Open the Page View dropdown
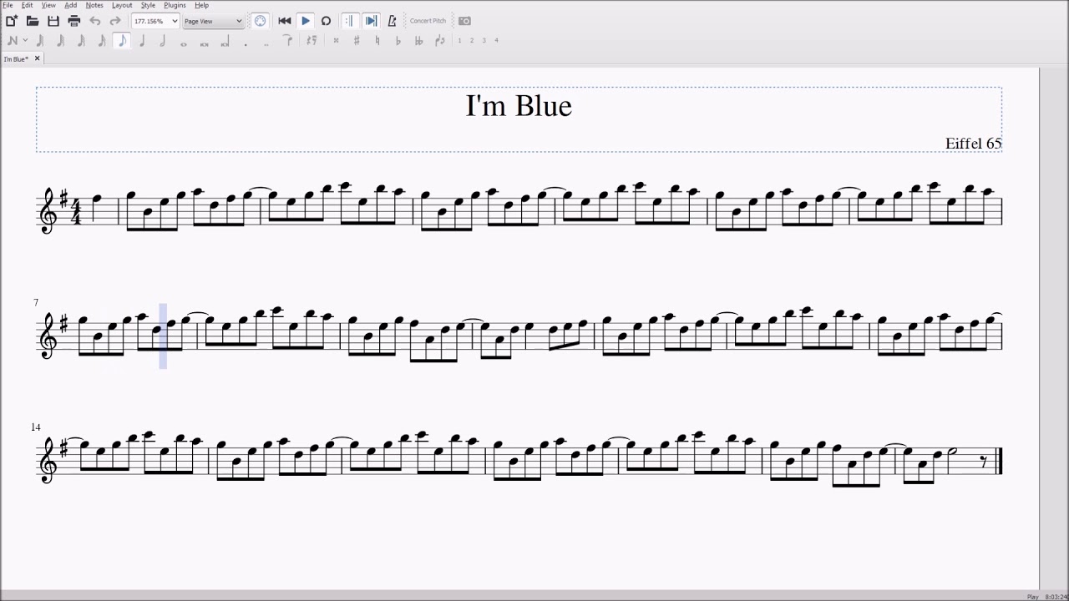The width and height of the screenshot is (1069, 601). coord(238,21)
